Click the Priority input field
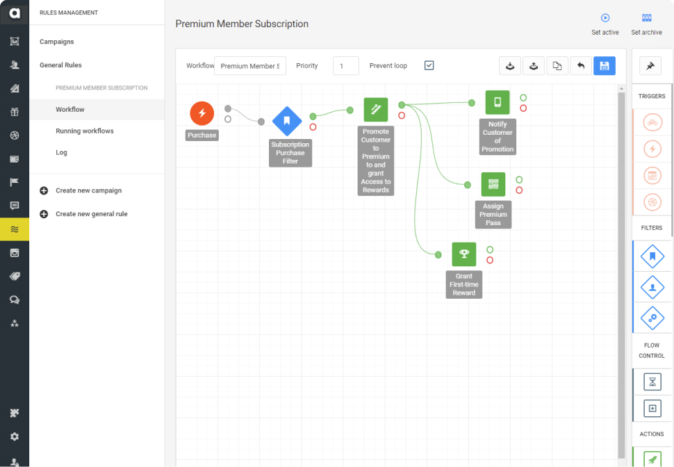Image resolution: width=674 pixels, height=467 pixels. [346, 66]
